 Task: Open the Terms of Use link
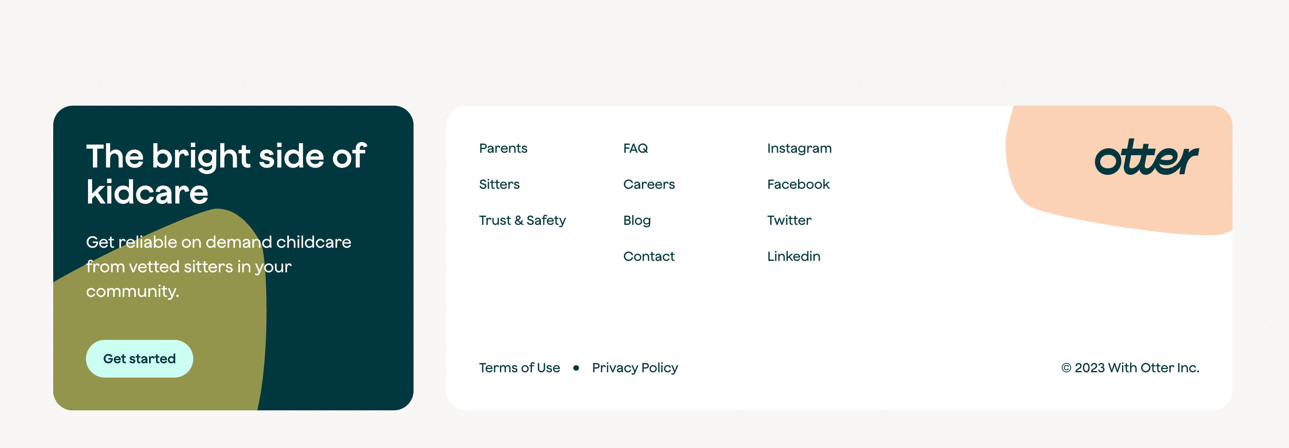point(519,368)
